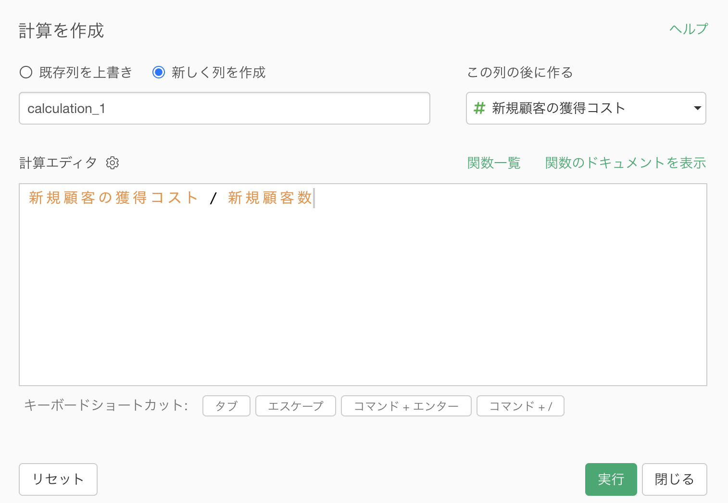728x503 pixels.
Task: Click the numeric hash type icon
Action: pos(479,108)
